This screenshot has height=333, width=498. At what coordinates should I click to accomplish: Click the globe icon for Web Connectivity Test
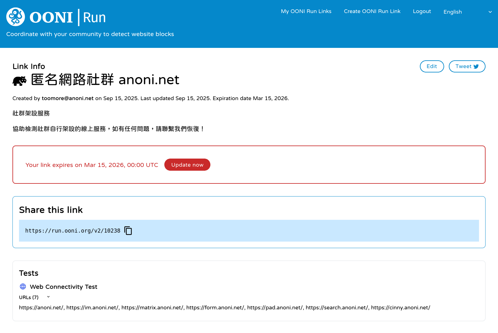click(23, 286)
